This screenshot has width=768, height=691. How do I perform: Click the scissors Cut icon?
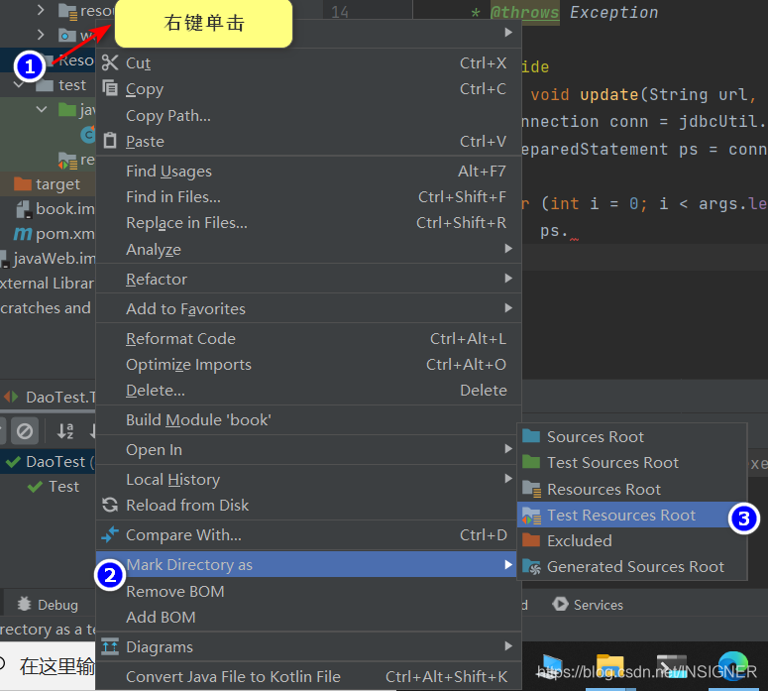pyautogui.click(x=110, y=62)
